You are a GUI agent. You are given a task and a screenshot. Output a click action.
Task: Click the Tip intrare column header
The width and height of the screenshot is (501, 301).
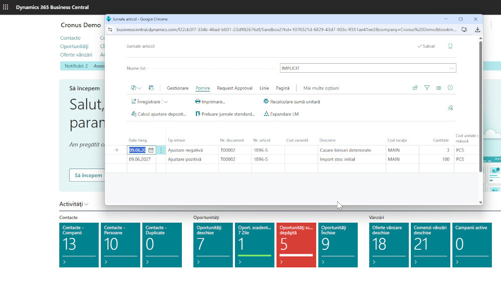point(176,140)
